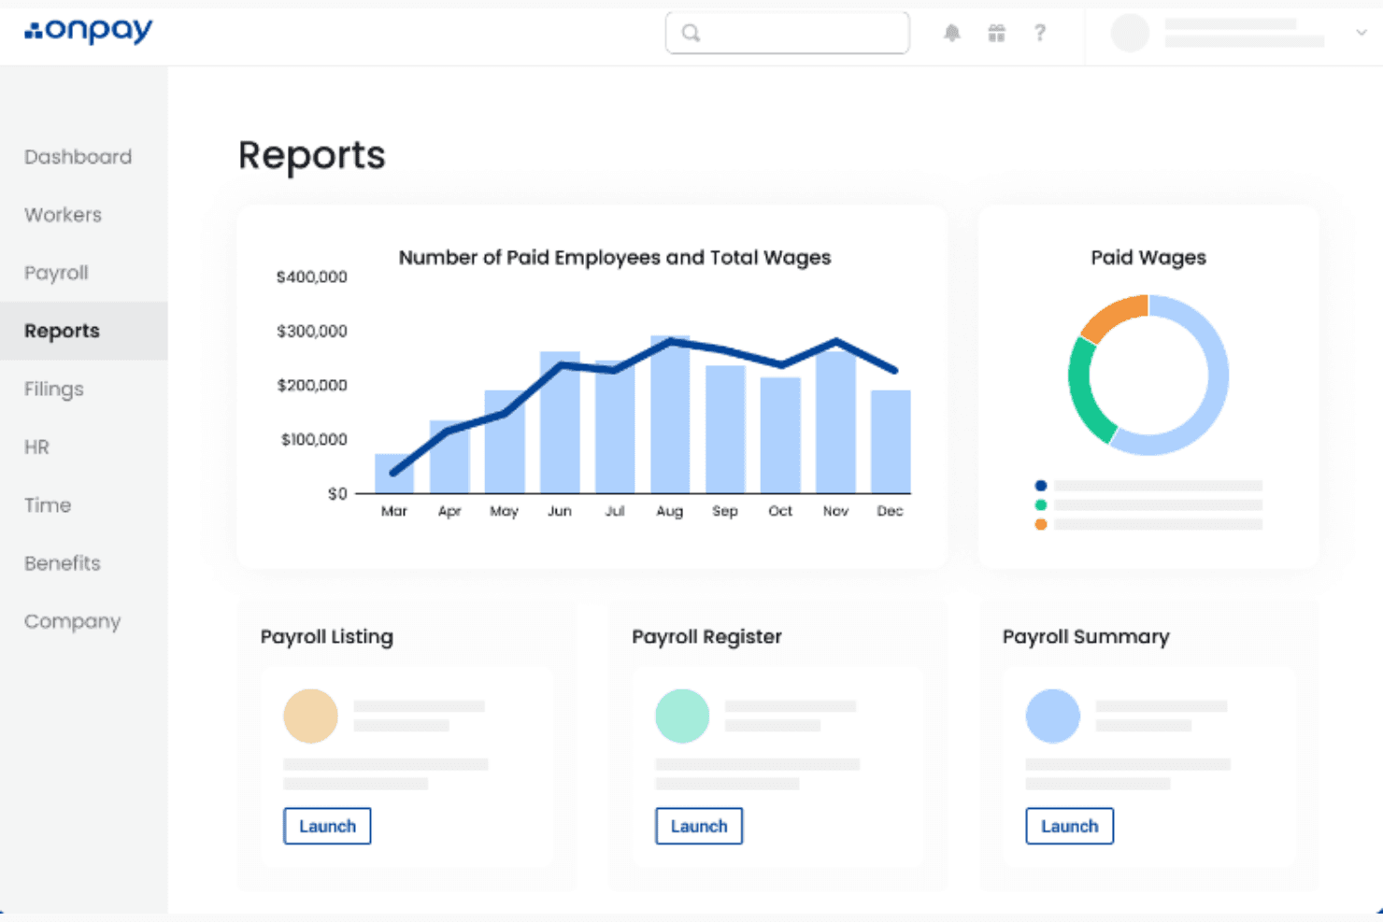Click the Dec bar in the chart
This screenshot has height=922, width=1383.
coord(891,442)
